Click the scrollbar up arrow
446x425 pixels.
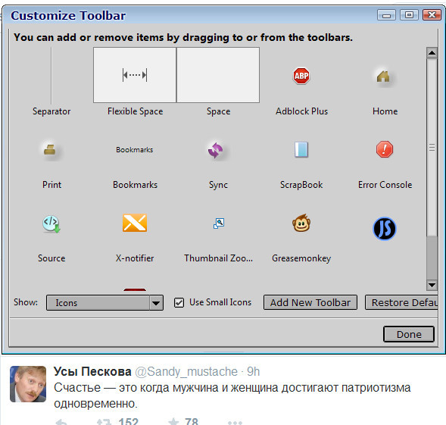pyautogui.click(x=432, y=53)
